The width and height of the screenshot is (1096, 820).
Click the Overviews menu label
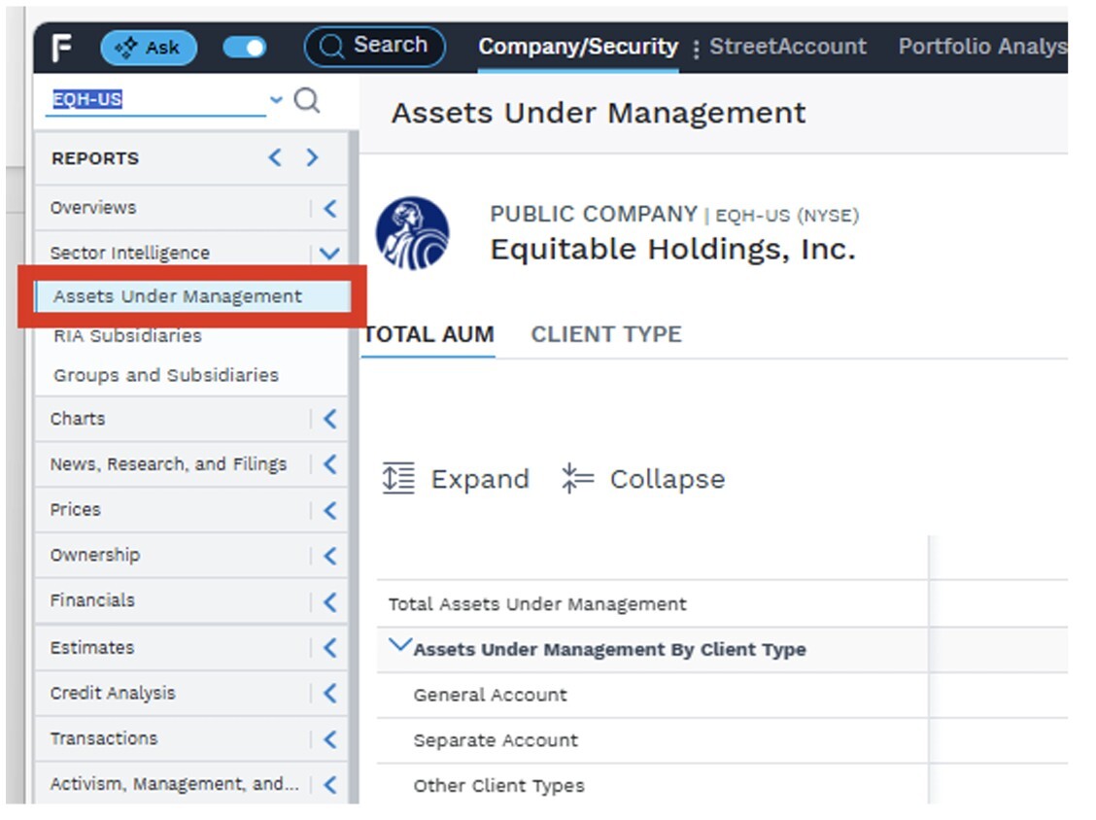(x=93, y=208)
